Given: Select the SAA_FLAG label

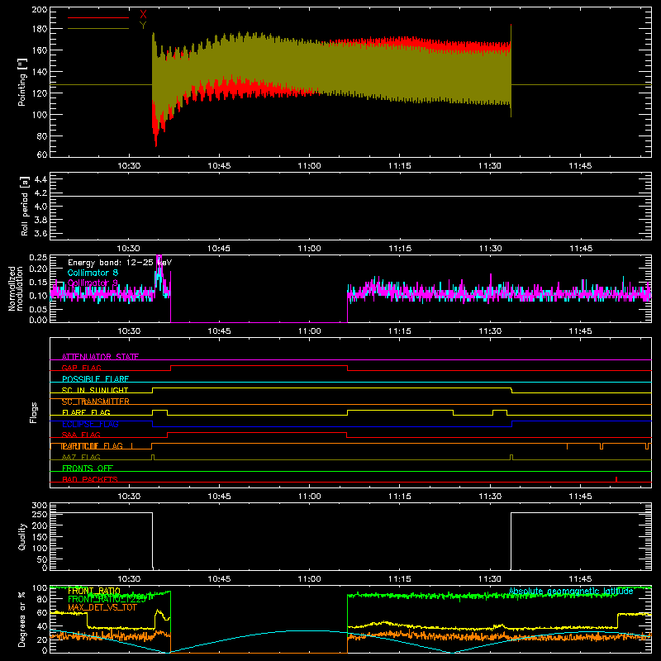Looking at the screenshot, I should pyautogui.click(x=81, y=435).
